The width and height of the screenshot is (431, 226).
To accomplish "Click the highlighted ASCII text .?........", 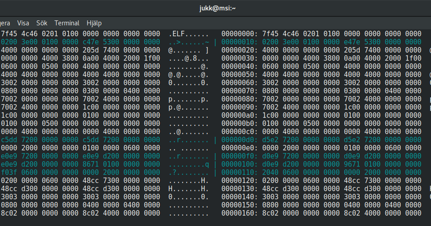I will click(x=174, y=172).
